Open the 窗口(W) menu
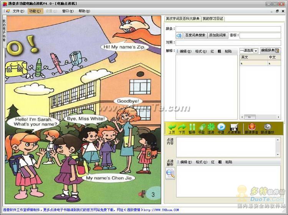Viewport: 288px width, 215px height. pos(68,11)
